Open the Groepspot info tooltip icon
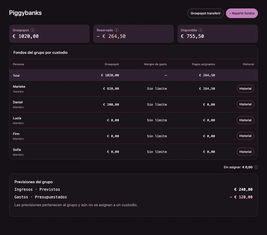This screenshot has height=235, width=267. click(x=32, y=30)
